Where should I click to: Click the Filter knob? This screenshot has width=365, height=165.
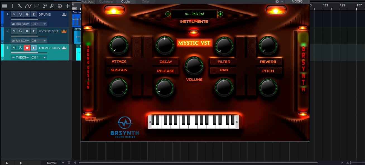click(224, 45)
